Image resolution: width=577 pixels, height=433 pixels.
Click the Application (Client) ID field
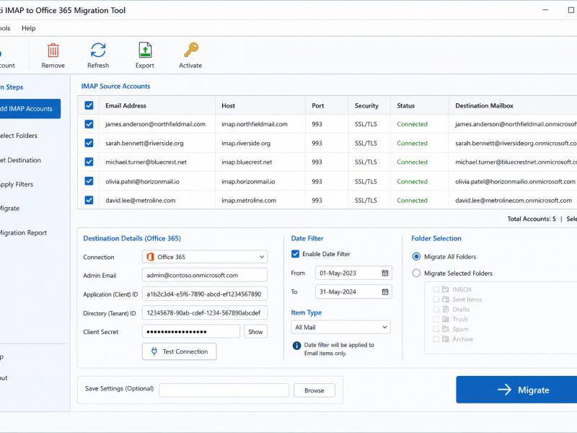pos(205,294)
